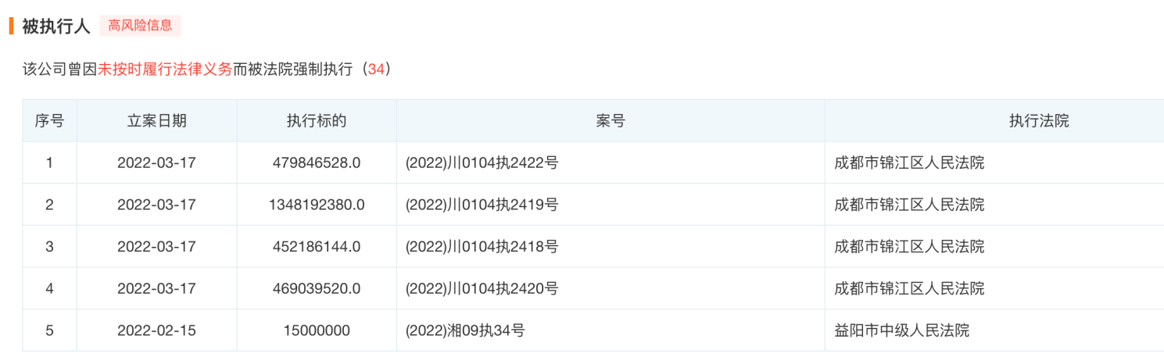Open case (2022)川0104执2418号
Viewport: 1164px width, 357px height.
pyautogui.click(x=482, y=247)
